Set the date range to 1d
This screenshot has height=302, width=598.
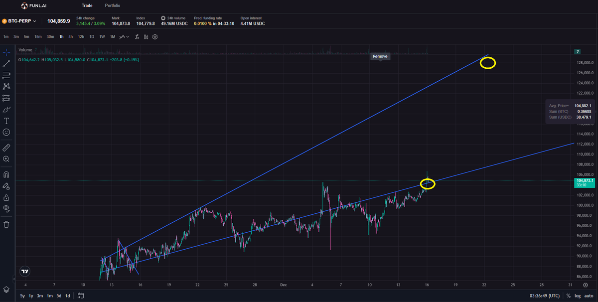point(68,296)
